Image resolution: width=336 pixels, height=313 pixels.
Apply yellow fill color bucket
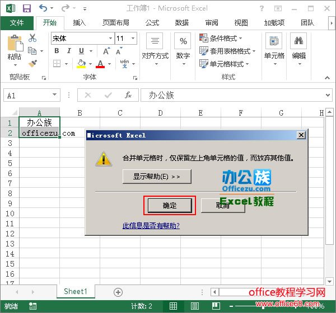click(81, 64)
